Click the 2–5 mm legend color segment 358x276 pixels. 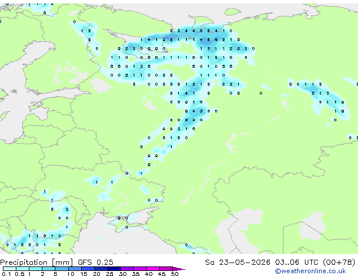point(49,269)
